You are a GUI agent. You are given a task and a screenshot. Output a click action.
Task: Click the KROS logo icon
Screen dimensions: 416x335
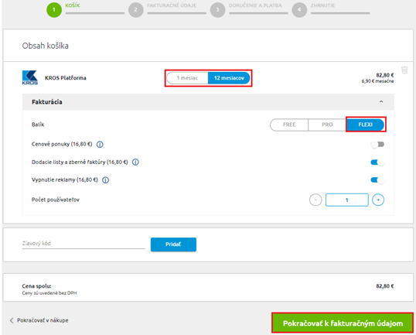point(29,77)
